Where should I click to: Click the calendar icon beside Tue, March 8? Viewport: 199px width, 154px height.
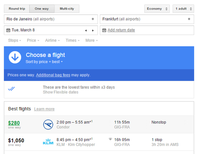coord(7,30)
